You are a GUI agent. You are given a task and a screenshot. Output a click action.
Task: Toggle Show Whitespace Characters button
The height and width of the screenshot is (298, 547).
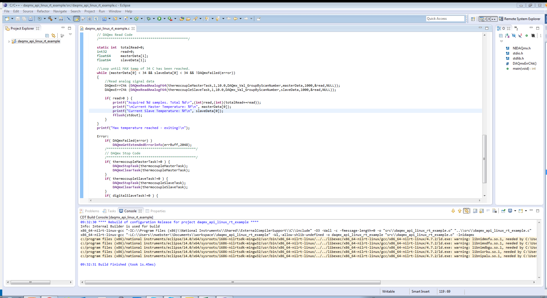tap(96, 19)
